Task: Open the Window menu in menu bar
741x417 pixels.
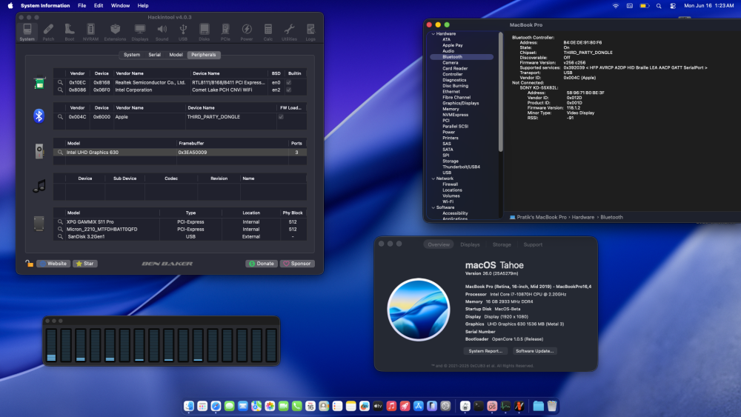Action: (x=120, y=6)
